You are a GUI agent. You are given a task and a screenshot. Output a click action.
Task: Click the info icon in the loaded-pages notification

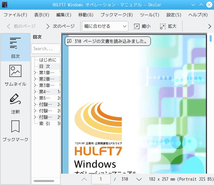69,41
